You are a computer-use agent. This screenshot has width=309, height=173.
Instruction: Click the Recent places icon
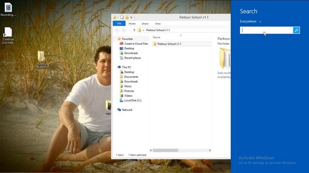coord(121,58)
